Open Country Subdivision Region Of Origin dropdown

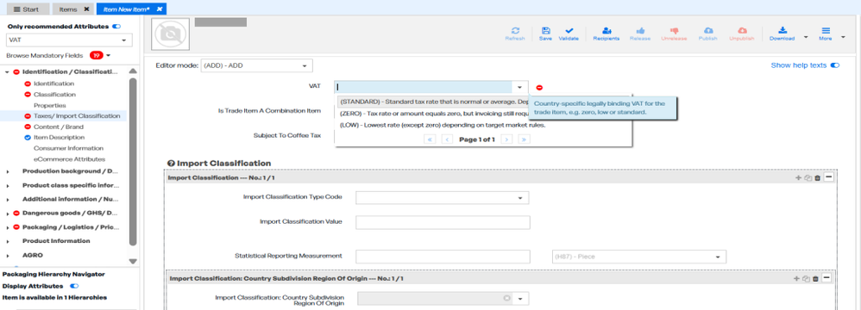520,299
